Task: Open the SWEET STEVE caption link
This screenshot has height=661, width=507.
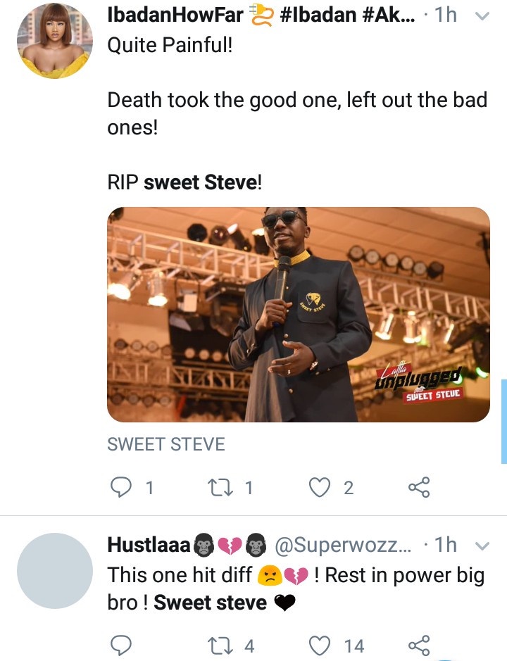Action: [166, 444]
